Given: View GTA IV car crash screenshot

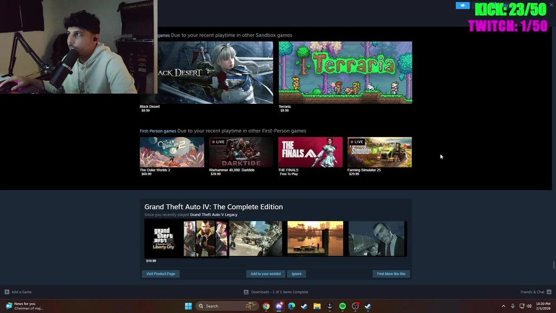Looking at the screenshot, I should point(255,239).
